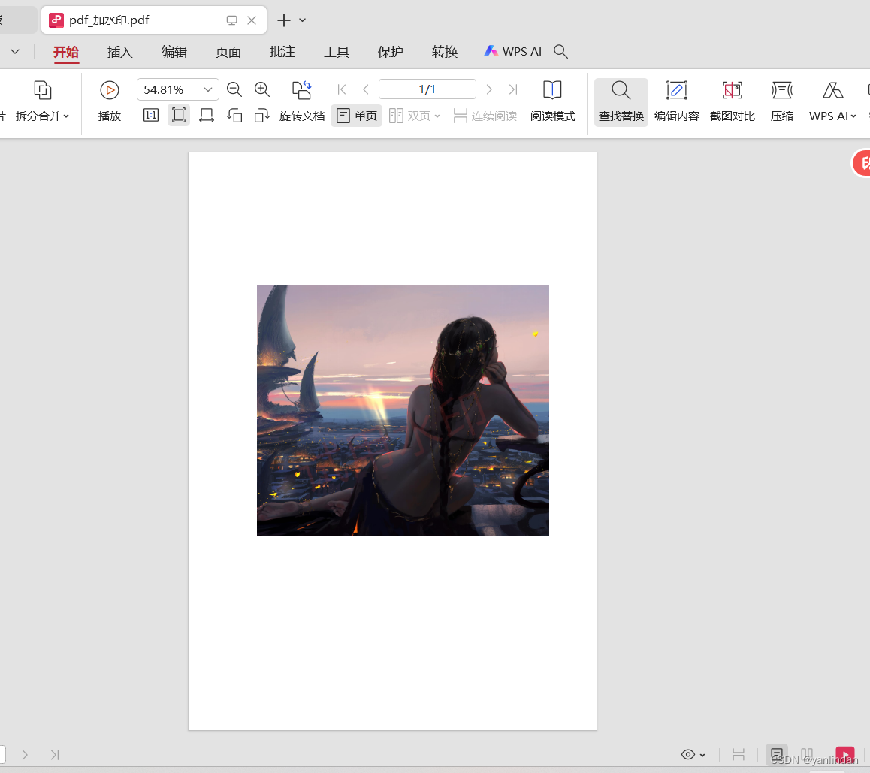Enable 单页 single page layout

point(357,116)
